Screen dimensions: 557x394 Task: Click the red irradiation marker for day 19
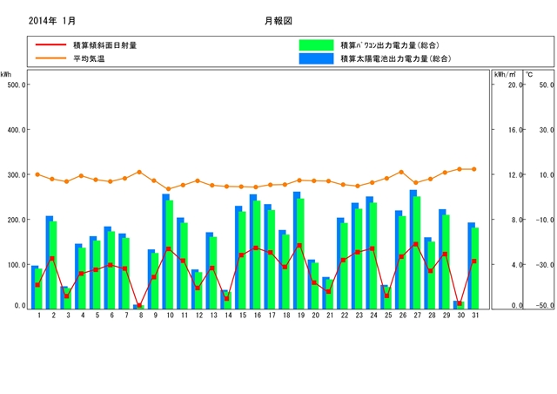coord(299,245)
